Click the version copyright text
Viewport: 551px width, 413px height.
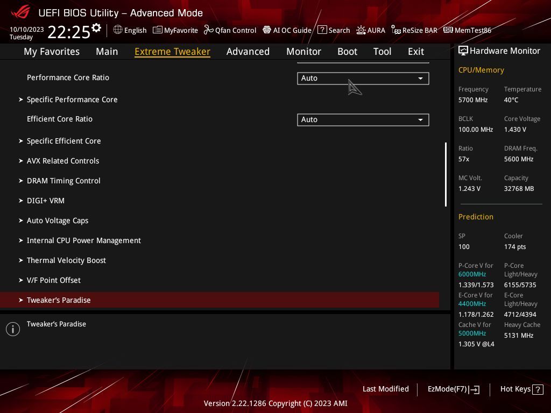[275, 403]
